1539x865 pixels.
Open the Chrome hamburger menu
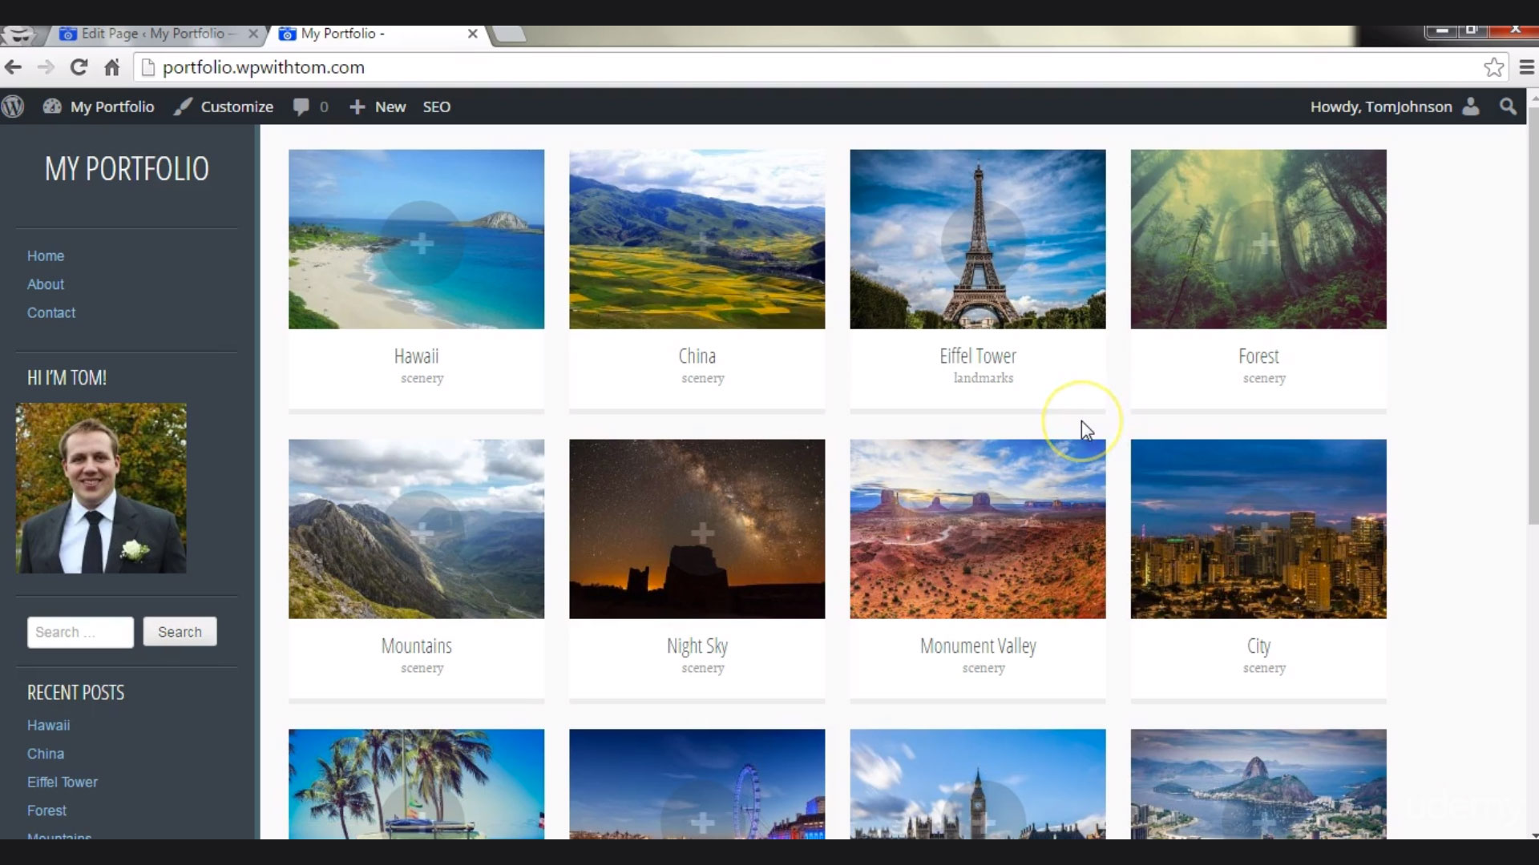[x=1526, y=67]
